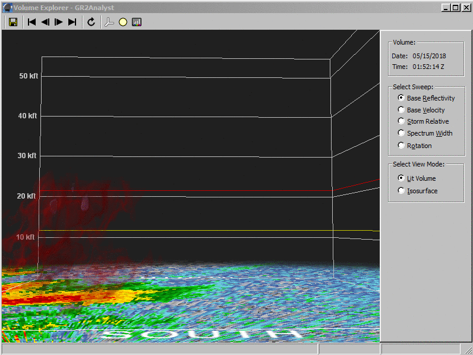Jump to last volume frame

(72, 22)
